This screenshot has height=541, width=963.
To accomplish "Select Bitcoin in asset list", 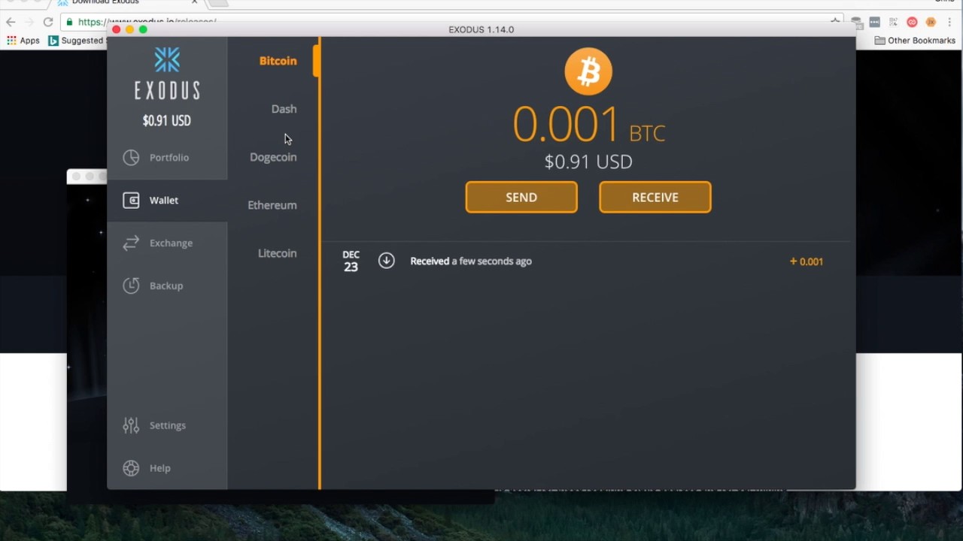I will pos(278,61).
